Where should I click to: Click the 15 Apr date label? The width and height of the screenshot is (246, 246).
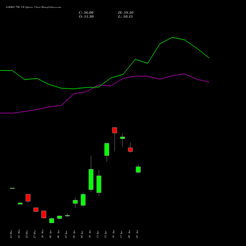105,234
